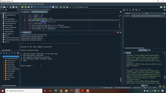Open the Projects menu

31,4
